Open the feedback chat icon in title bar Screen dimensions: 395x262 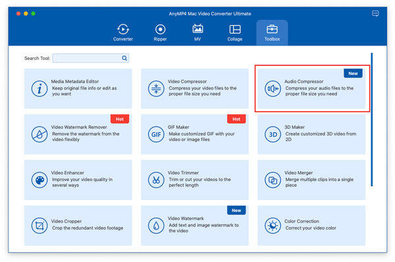375,14
